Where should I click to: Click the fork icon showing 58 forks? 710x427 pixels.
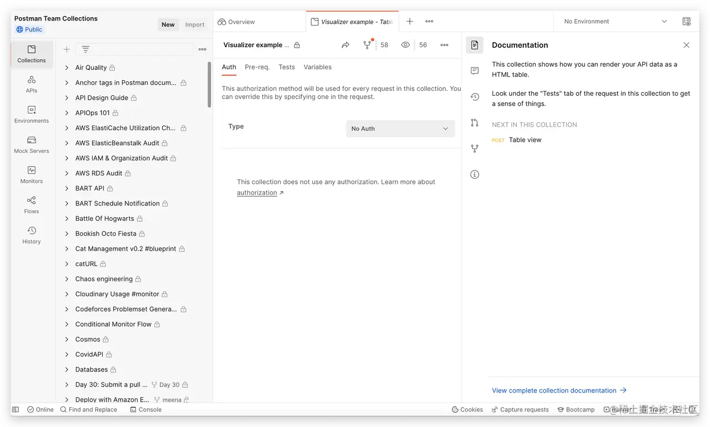(x=367, y=45)
